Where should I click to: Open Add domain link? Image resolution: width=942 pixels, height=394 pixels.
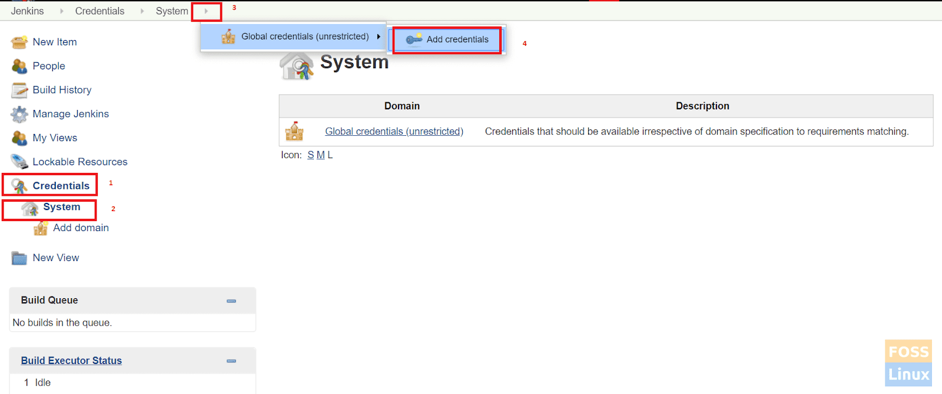81,228
